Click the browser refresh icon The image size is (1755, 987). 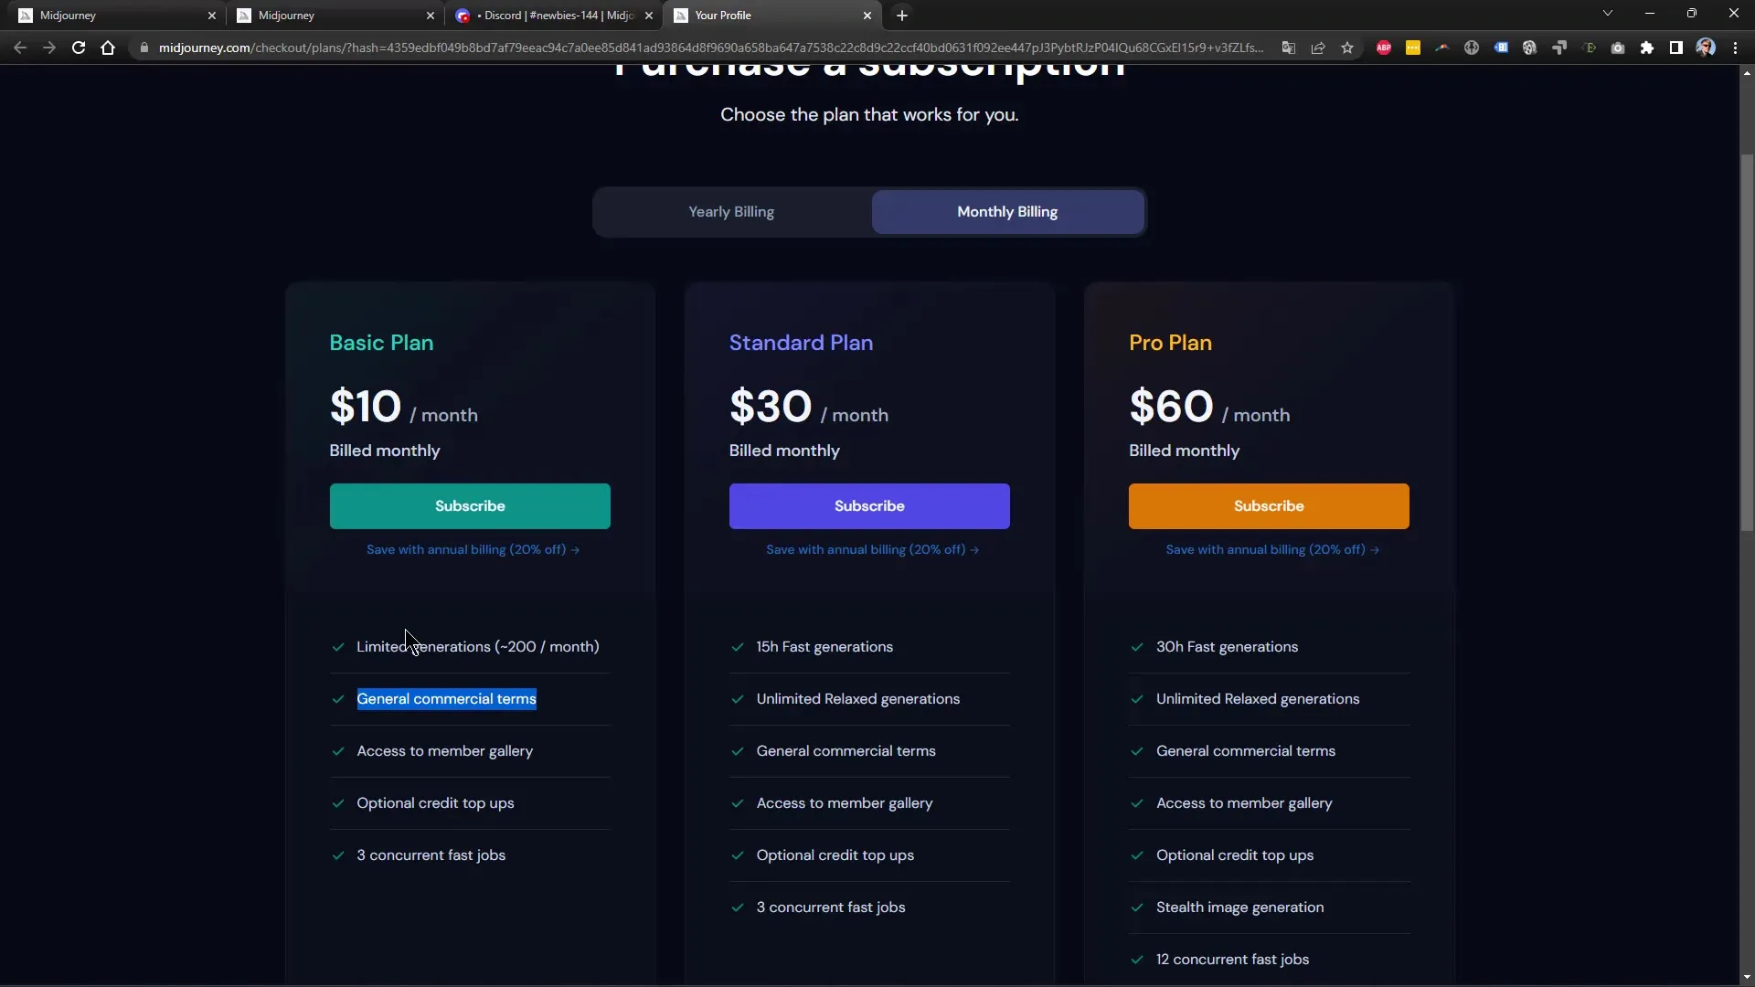(x=79, y=47)
